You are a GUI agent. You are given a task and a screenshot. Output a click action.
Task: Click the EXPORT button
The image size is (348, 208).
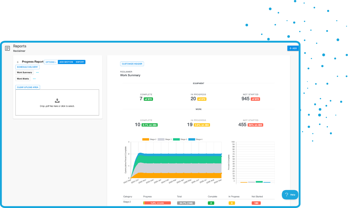[80, 62]
